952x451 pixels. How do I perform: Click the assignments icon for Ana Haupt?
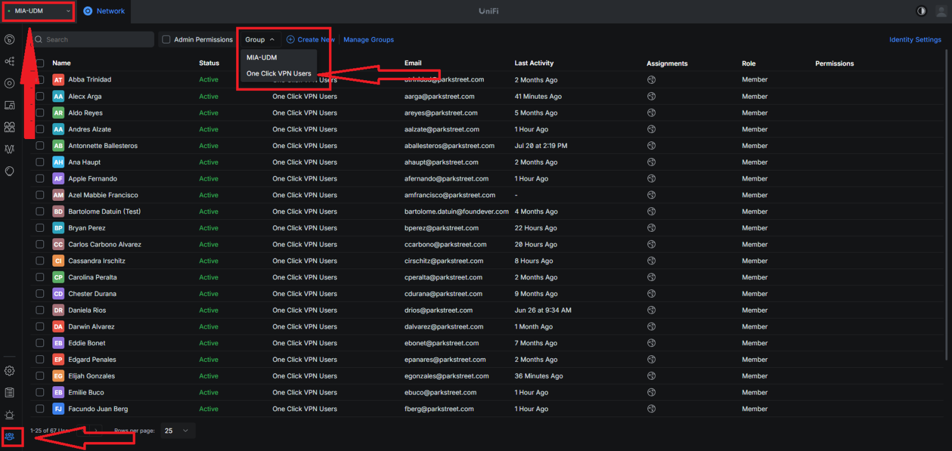(x=652, y=162)
